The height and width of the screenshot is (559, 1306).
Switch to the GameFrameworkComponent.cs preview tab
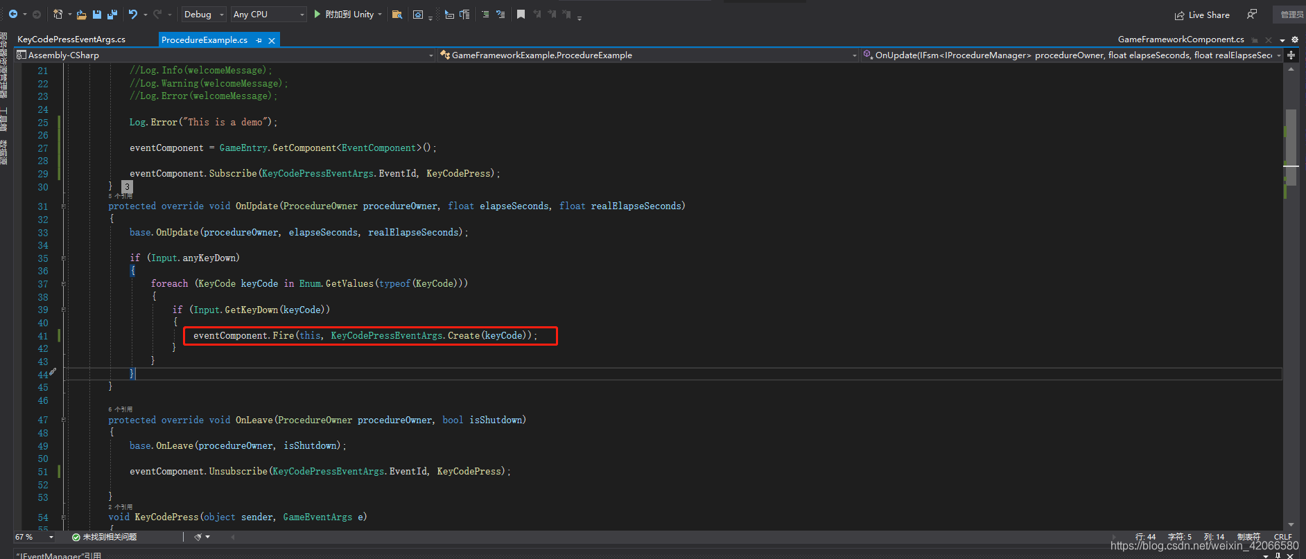point(1181,39)
